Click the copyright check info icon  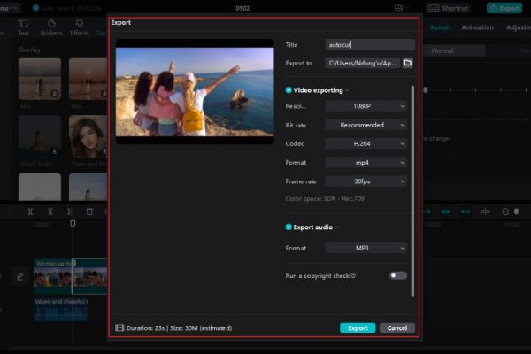tap(353, 275)
